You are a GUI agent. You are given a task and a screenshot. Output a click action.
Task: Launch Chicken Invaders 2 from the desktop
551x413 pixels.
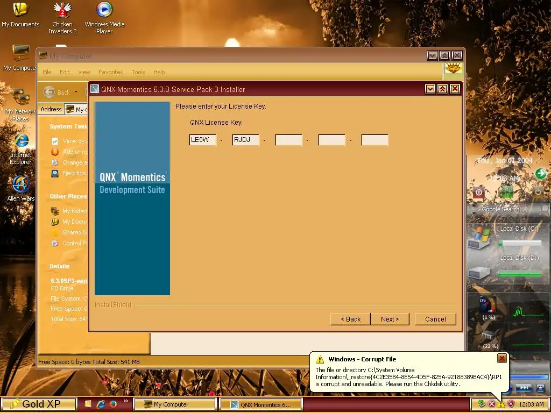[62, 18]
